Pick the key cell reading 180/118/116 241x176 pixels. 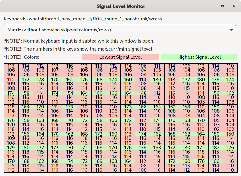coord(26,152)
